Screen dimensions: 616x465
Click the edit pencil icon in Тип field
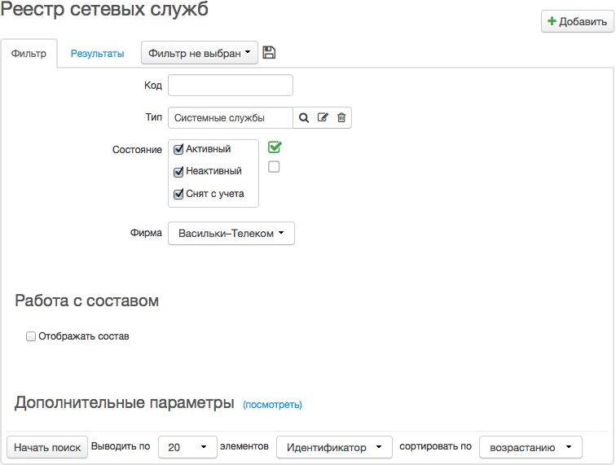[323, 118]
